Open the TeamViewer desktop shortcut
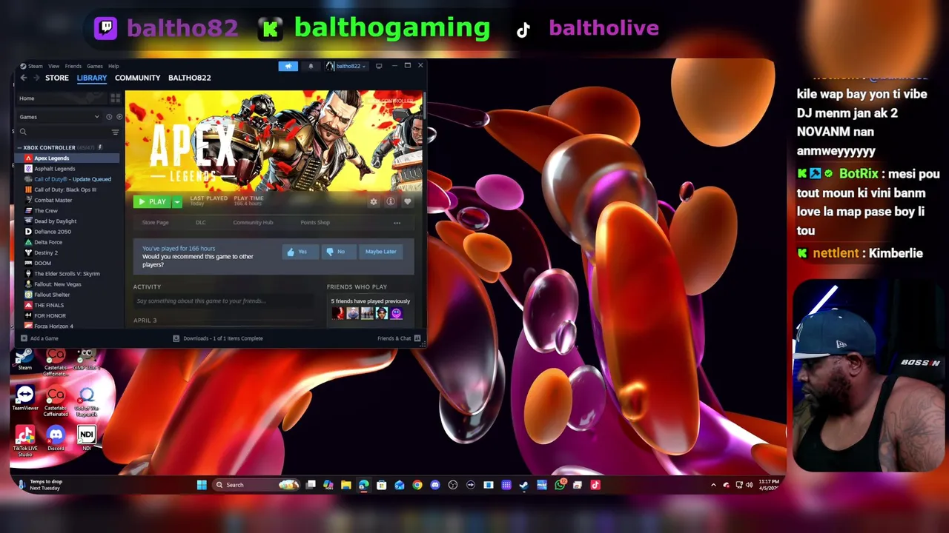Screen dimensions: 949x533 [x=24, y=398]
